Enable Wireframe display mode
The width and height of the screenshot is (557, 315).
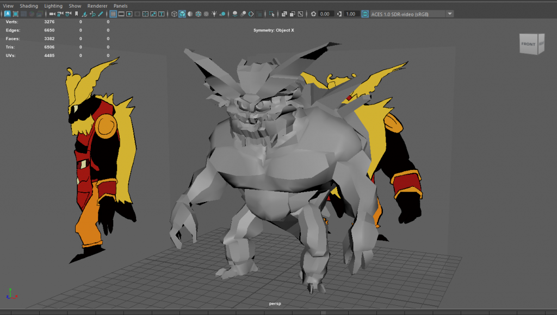pyautogui.click(x=174, y=14)
